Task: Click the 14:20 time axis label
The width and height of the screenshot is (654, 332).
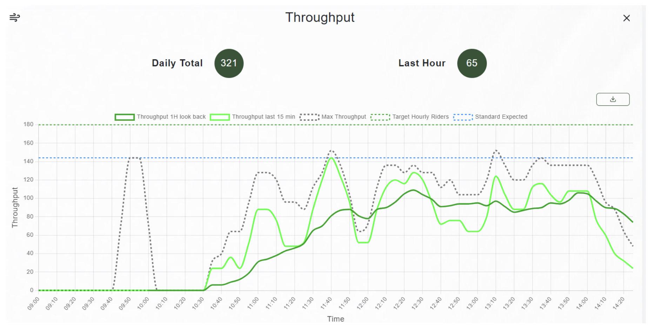Action: (619, 303)
